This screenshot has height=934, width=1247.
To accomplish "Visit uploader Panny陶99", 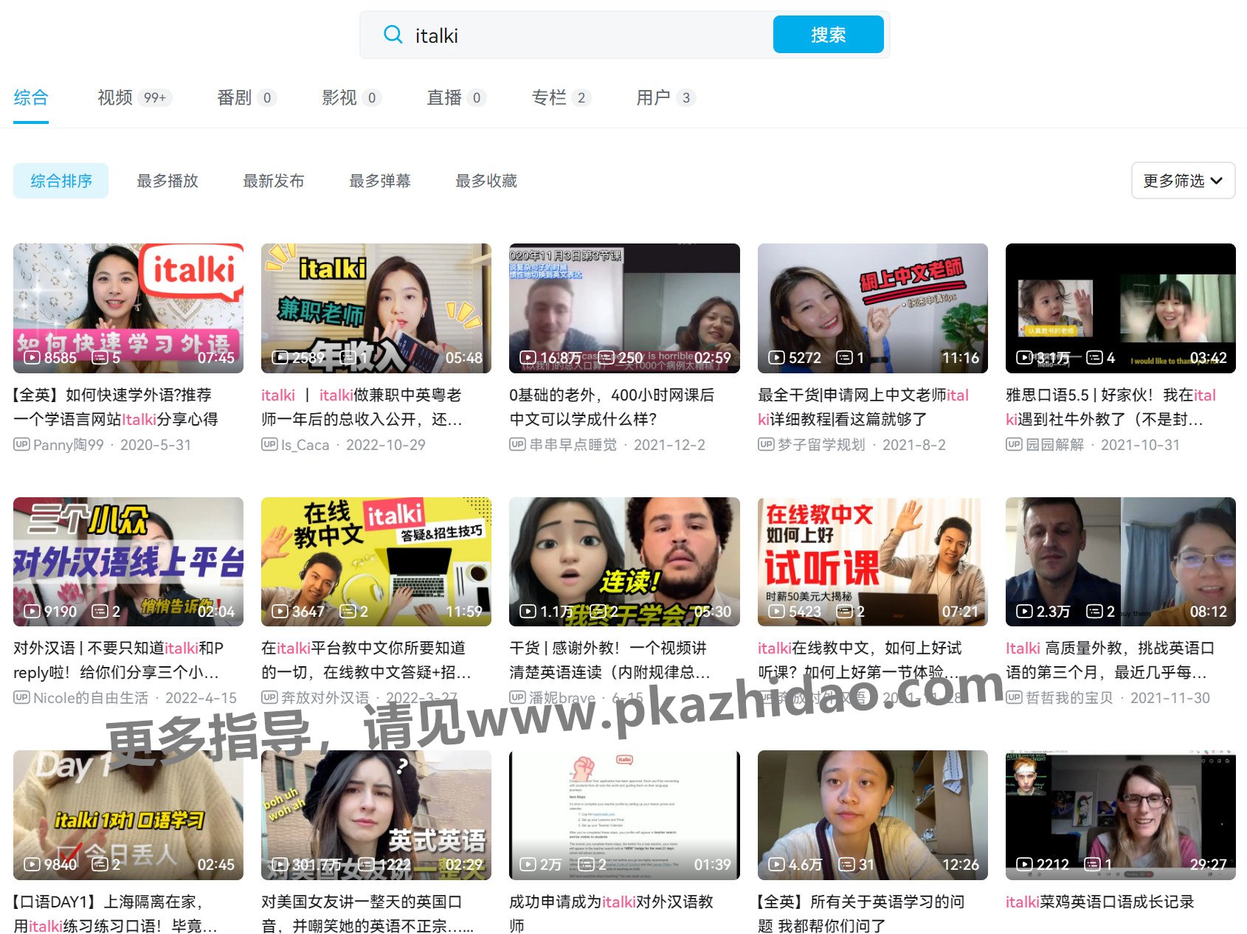I will [69, 445].
